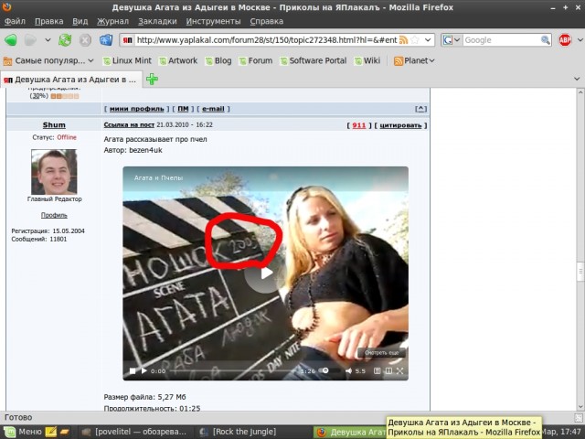Open the file manager icon in taskbar

[65, 432]
